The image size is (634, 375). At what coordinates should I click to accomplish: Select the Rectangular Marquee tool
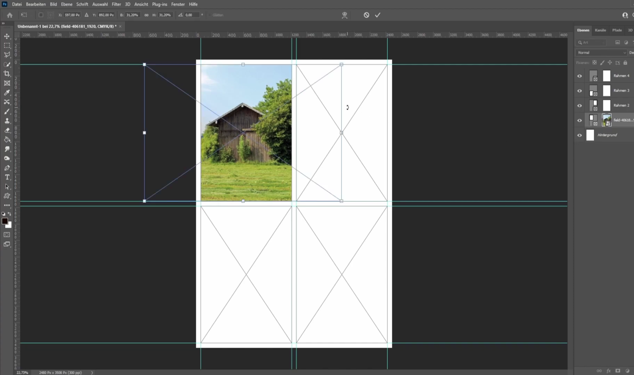[x=7, y=46]
